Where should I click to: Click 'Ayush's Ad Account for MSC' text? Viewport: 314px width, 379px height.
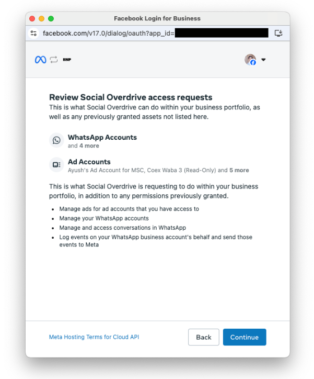coord(106,170)
